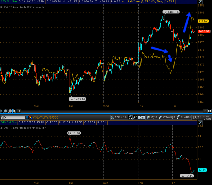The height and width of the screenshot is (185, 212).
Task: Click the Hi: 1485.16 label
Action: point(171,12)
